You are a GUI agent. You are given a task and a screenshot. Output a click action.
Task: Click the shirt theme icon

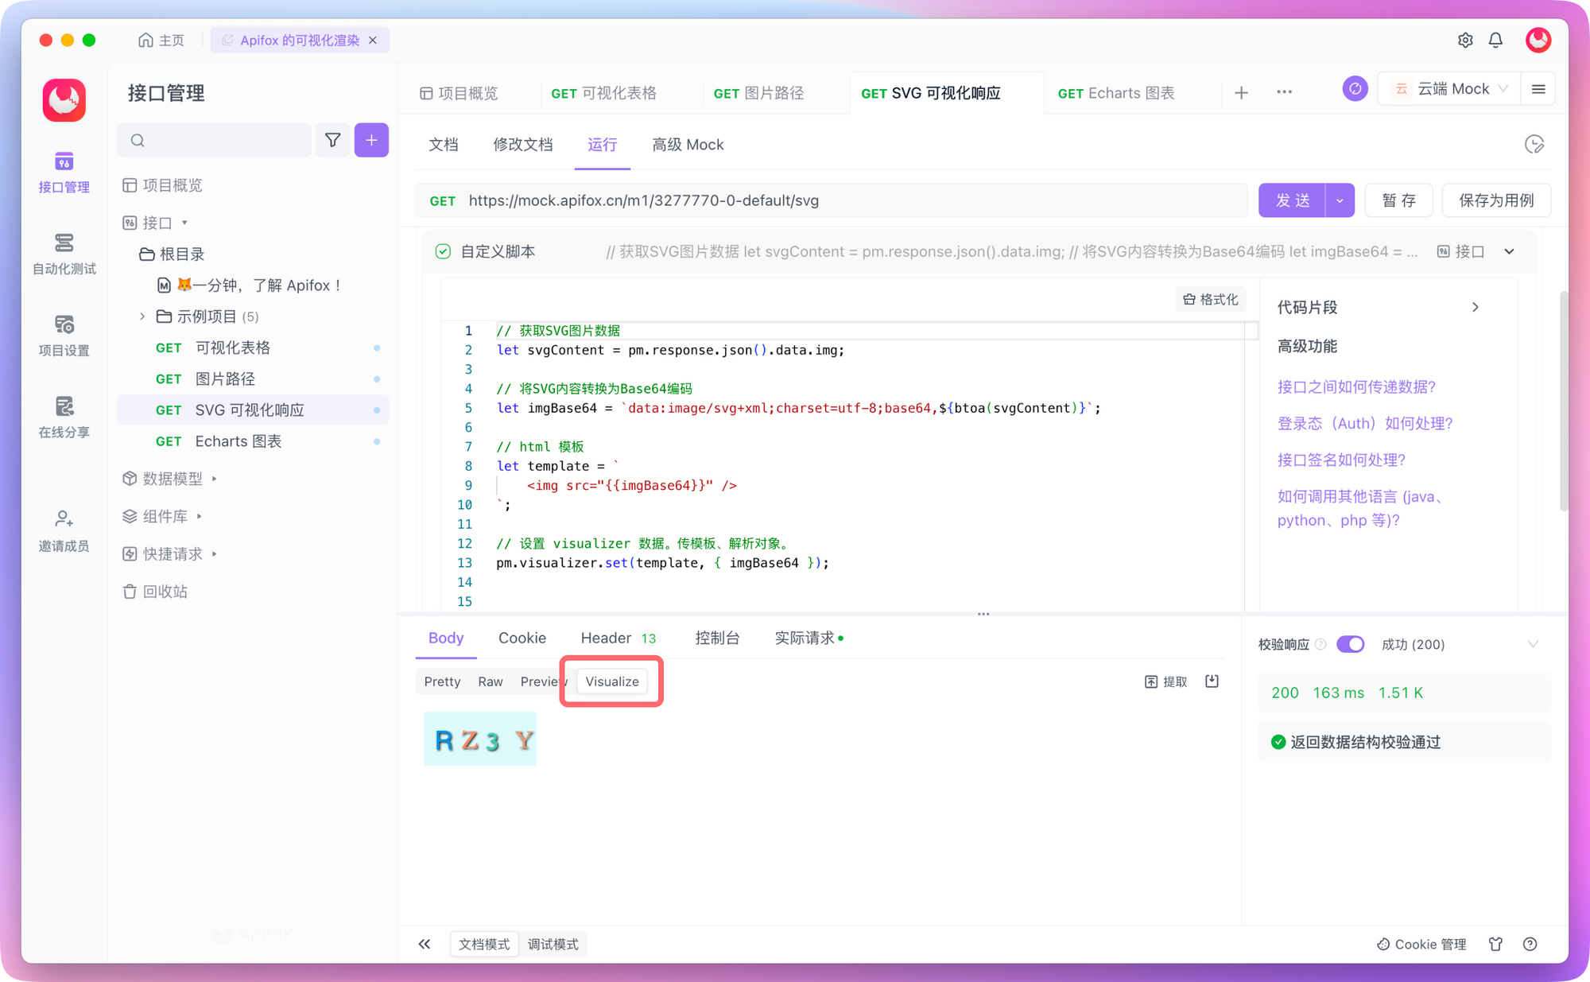pyautogui.click(x=1495, y=944)
